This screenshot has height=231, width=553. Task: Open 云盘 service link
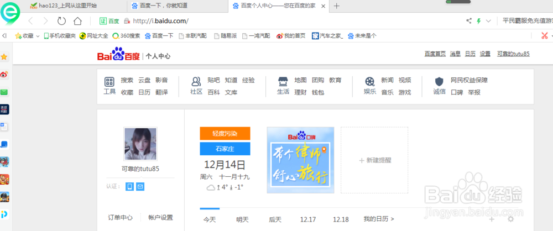[x=144, y=80]
